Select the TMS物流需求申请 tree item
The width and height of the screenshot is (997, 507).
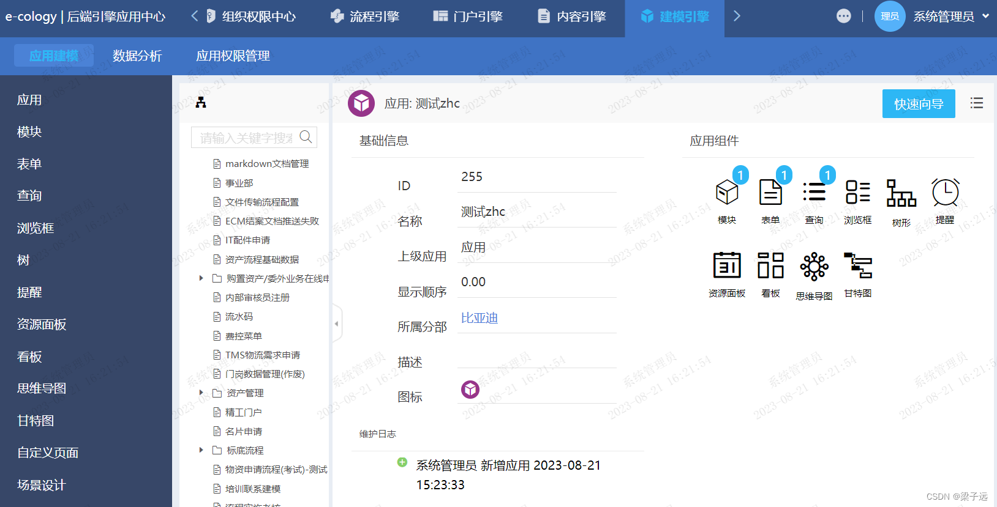point(257,355)
